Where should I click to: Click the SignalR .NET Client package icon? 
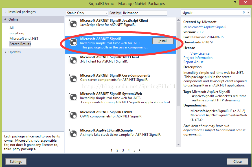73,60
